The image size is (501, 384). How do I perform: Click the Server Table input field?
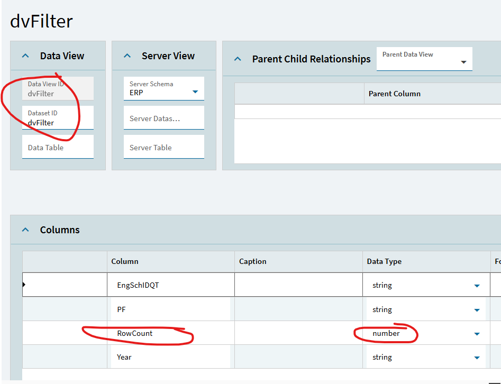[164, 147]
